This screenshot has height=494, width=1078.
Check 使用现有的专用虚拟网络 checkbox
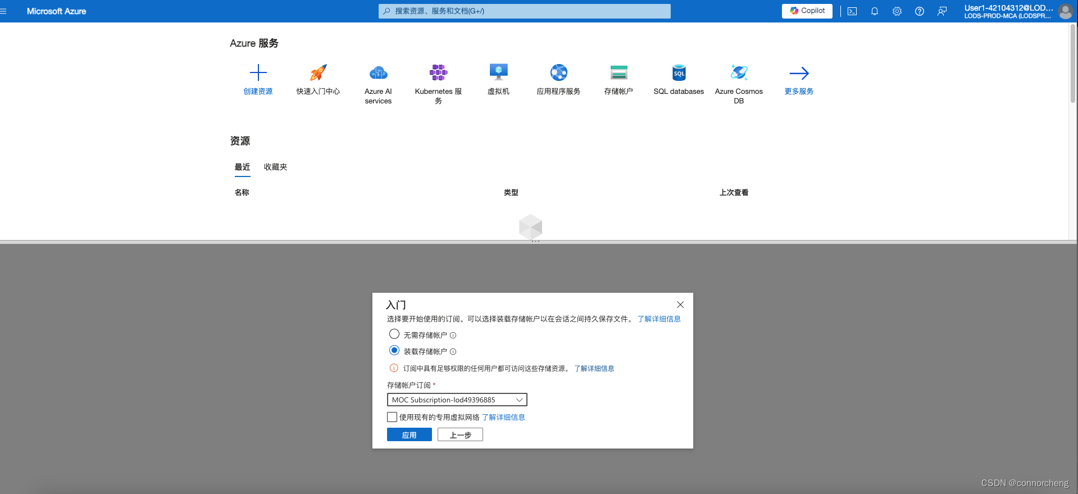pos(392,417)
